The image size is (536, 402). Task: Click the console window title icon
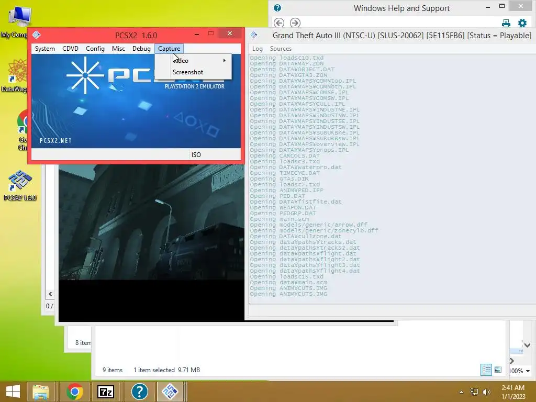254,35
